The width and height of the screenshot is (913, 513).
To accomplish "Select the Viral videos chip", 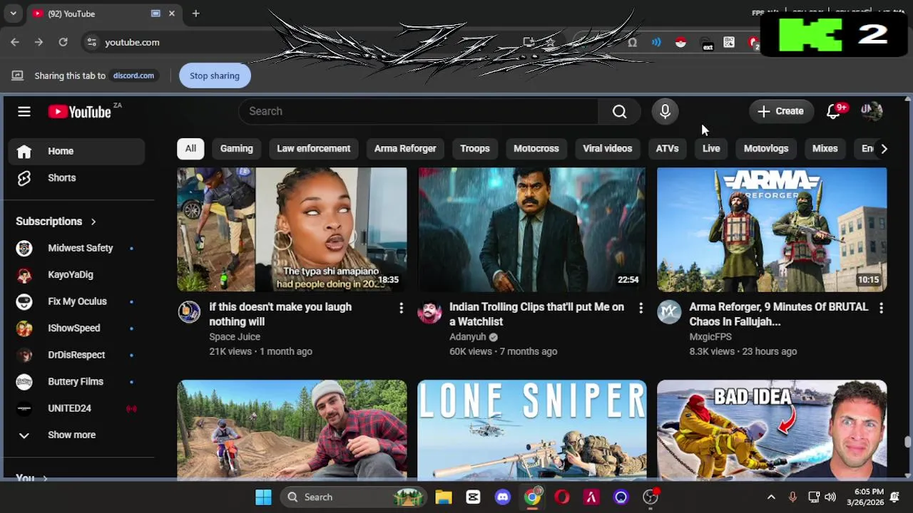I will (x=608, y=148).
